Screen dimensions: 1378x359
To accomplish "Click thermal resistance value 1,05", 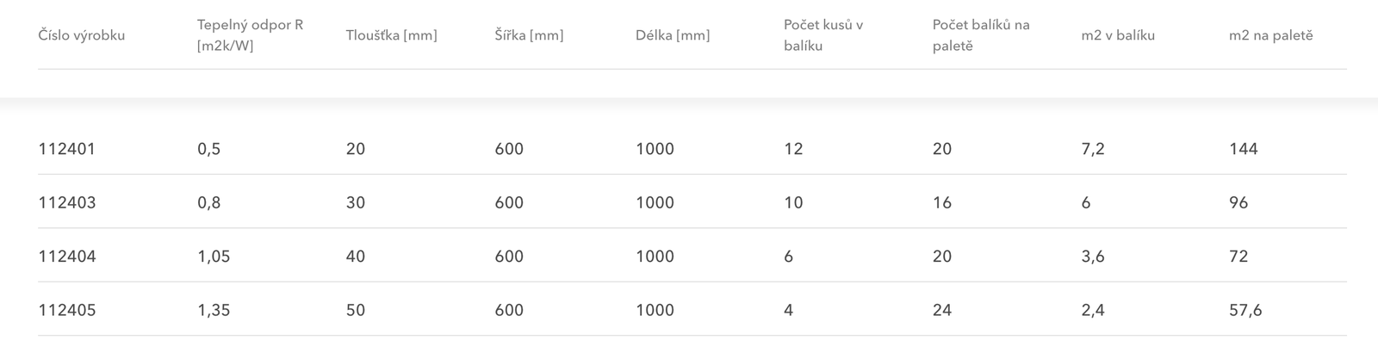I will (214, 257).
